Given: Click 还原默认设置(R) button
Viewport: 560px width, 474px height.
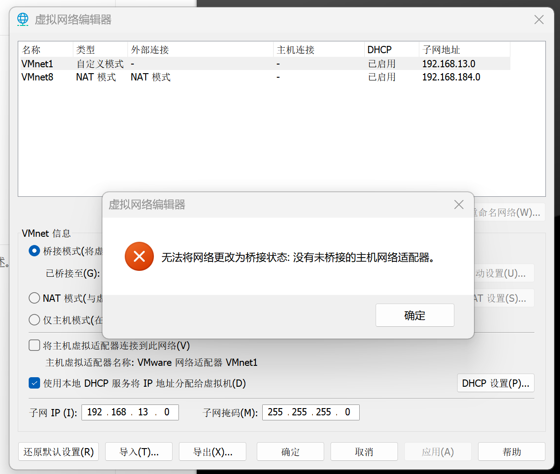Looking at the screenshot, I should (59, 452).
